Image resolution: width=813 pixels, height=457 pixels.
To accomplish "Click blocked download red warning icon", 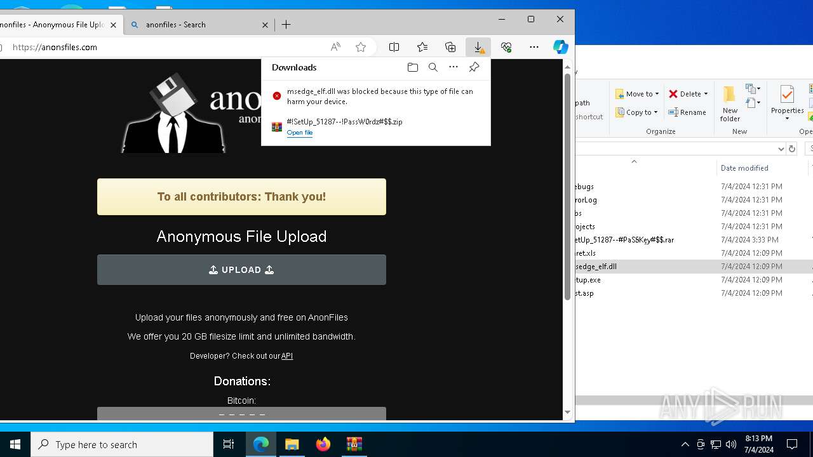I will [x=277, y=96].
